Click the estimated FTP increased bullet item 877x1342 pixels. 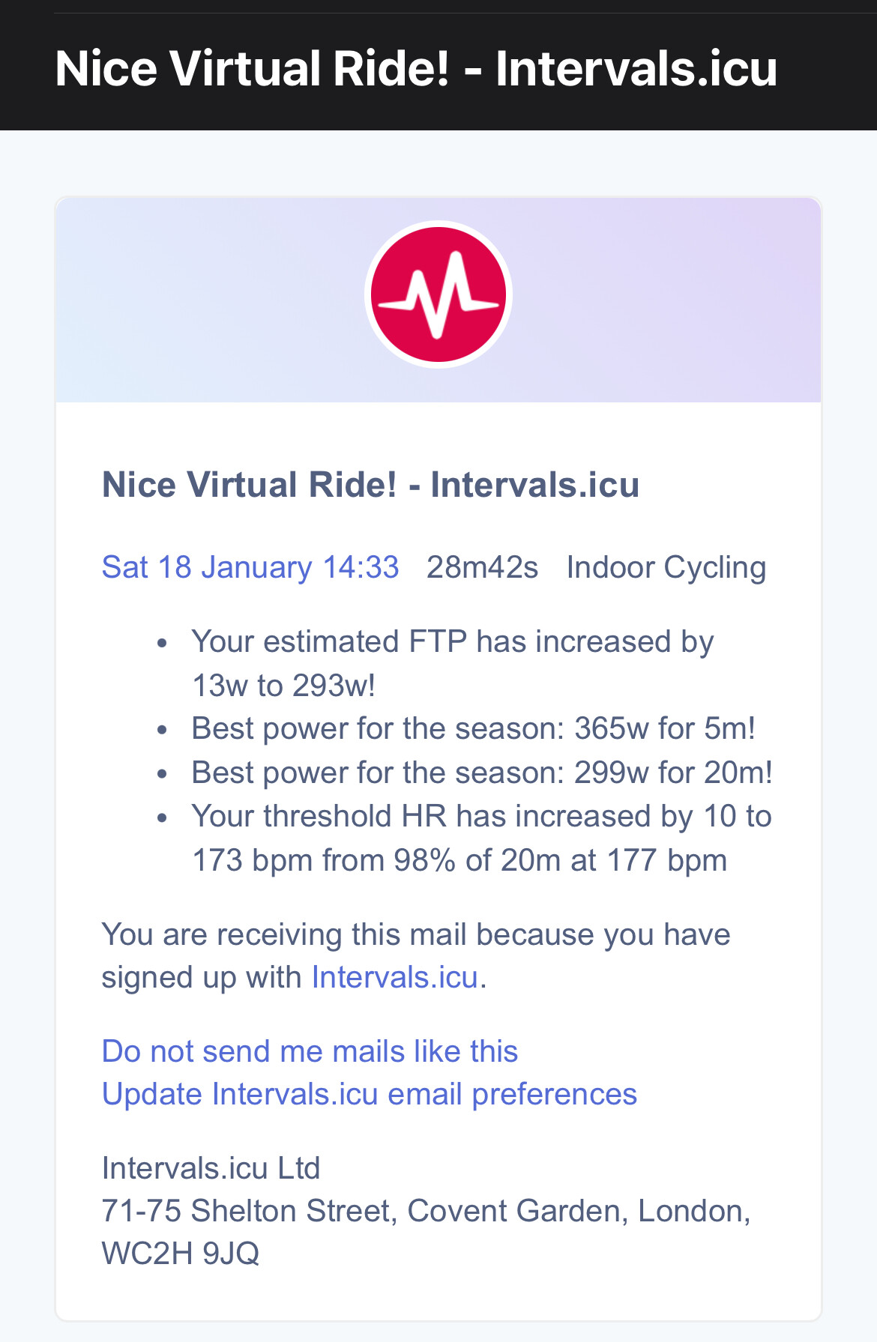[x=453, y=663]
